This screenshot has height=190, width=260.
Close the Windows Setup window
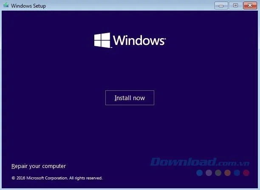tap(250, 6)
